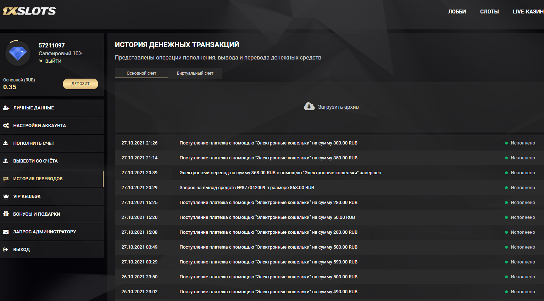Click the personal data user icon

[x=6, y=108]
